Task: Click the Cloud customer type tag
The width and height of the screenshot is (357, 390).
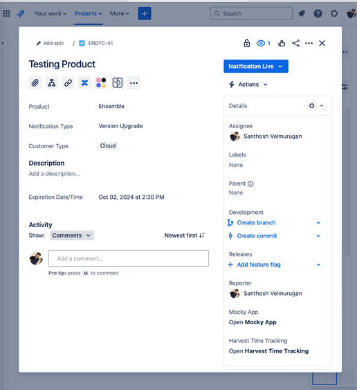Action: [x=108, y=145]
